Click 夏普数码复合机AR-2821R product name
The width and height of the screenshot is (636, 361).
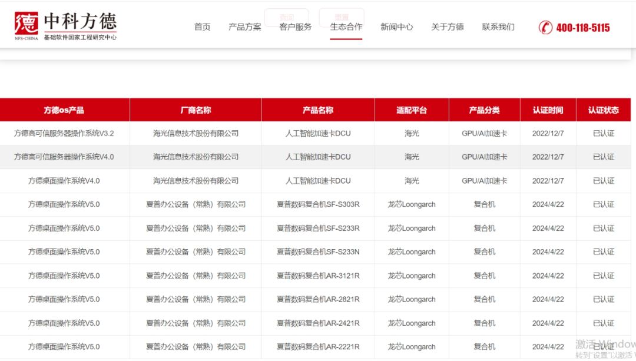tap(318, 299)
